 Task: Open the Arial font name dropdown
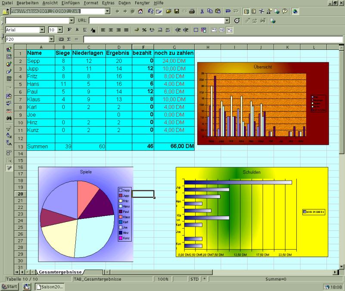pos(42,30)
